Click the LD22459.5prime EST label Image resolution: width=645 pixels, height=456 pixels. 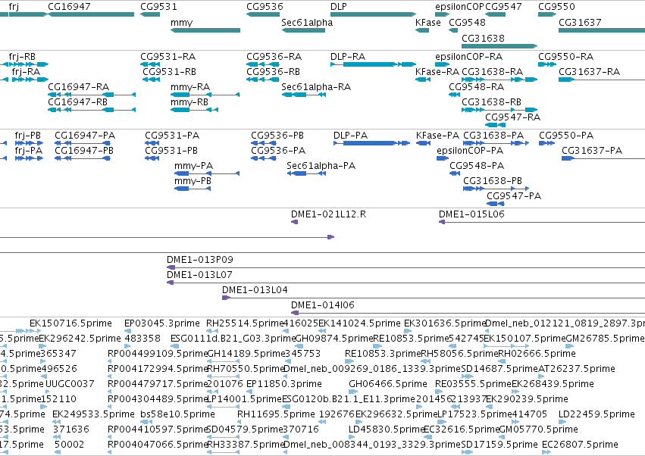click(597, 414)
